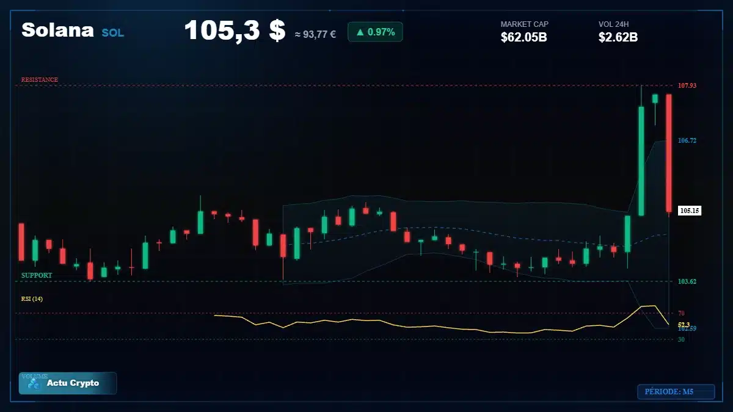Click the RSI (14) indicator label
Image resolution: width=733 pixels, height=412 pixels.
(32, 299)
